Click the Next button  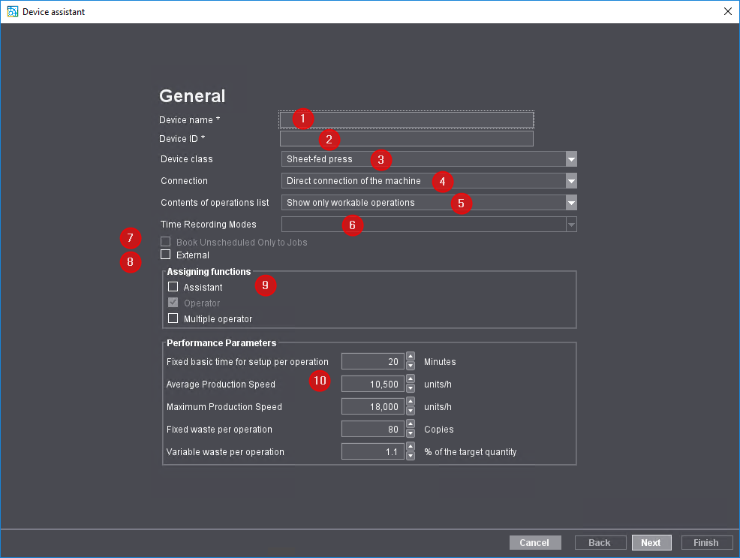[x=651, y=542]
